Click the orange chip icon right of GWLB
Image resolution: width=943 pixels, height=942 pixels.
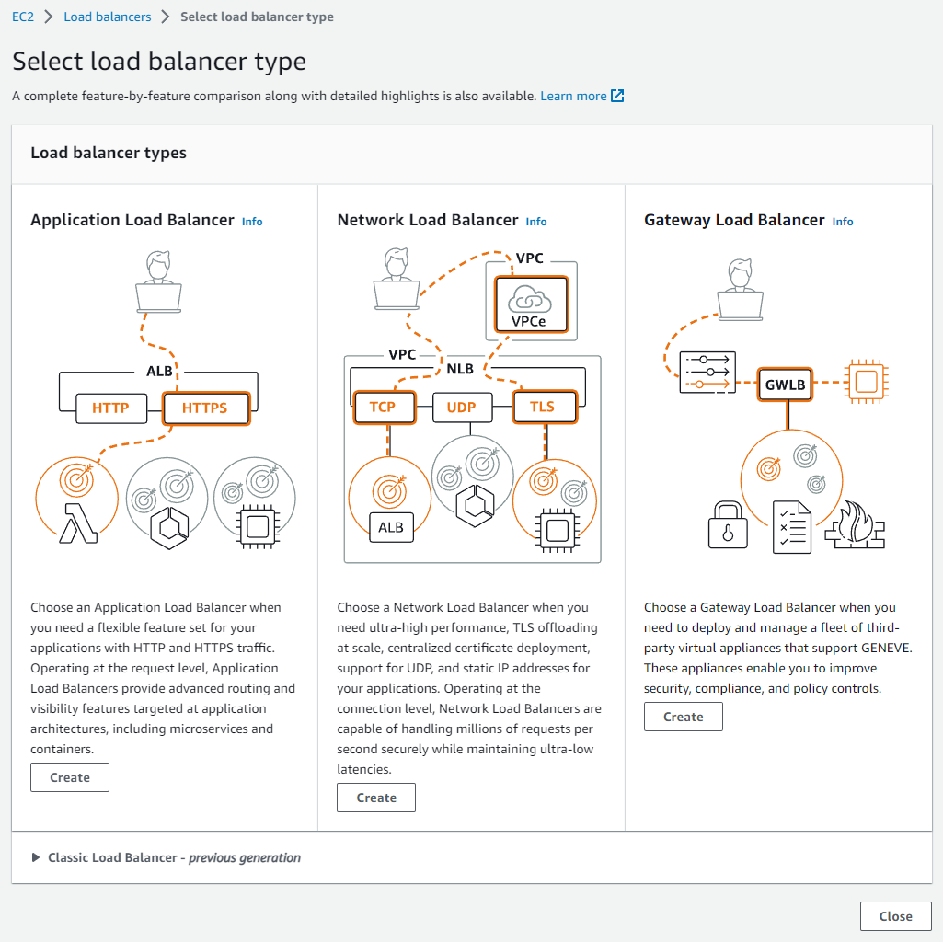pos(866,382)
